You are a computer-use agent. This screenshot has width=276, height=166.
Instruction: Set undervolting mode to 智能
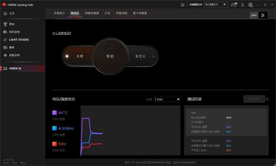coord(110,56)
